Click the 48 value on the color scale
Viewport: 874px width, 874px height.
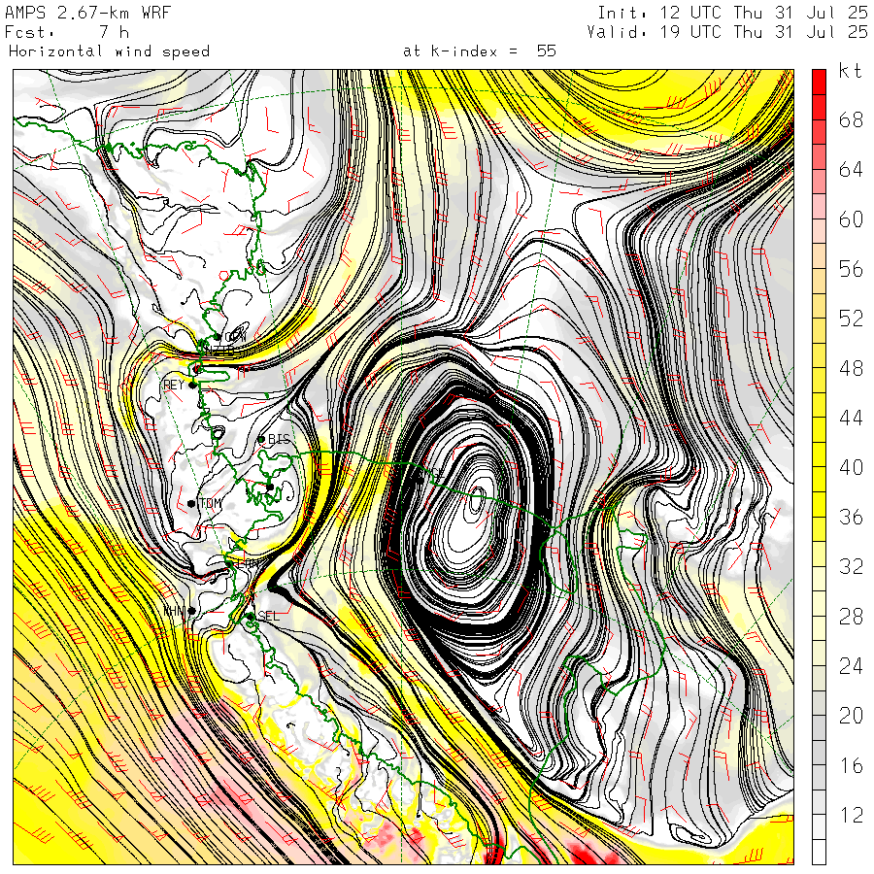pyautogui.click(x=851, y=368)
